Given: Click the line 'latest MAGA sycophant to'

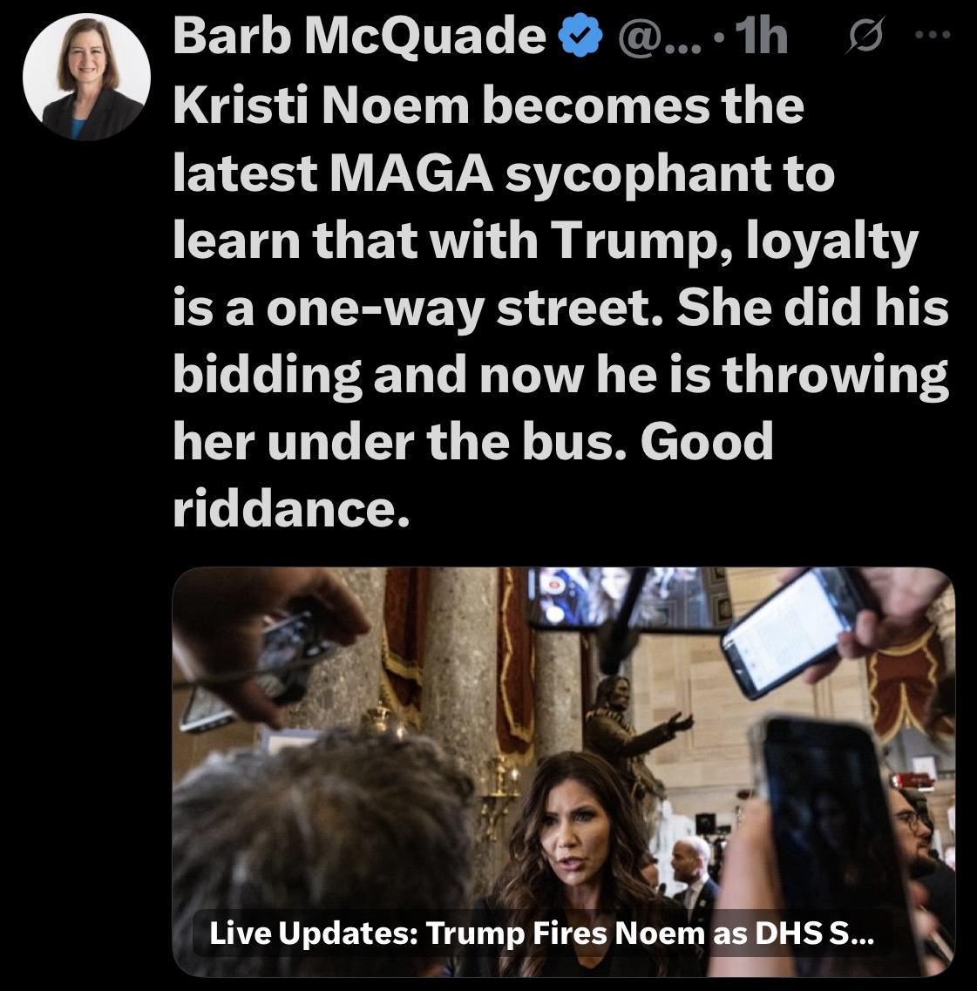Looking at the screenshot, I should [x=504, y=173].
